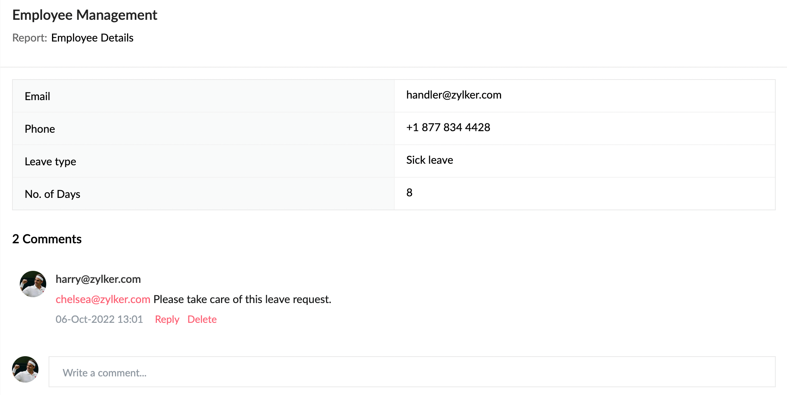787x395 pixels.
Task: Click the comment text about leave request
Action: 242,299
